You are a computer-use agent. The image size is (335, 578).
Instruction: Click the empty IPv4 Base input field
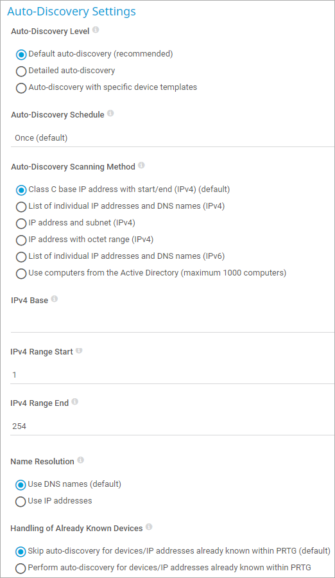pyautogui.click(x=173, y=324)
